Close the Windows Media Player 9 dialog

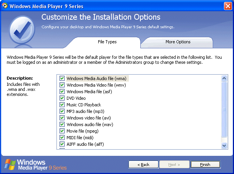click(228, 6)
